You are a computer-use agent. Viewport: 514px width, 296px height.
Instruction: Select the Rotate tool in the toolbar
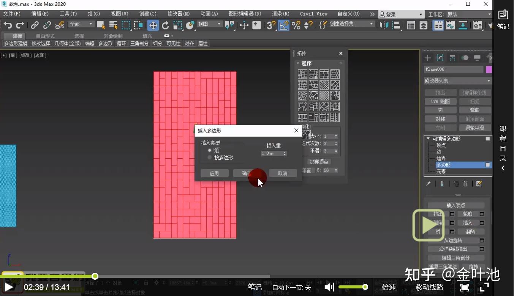pos(166,25)
